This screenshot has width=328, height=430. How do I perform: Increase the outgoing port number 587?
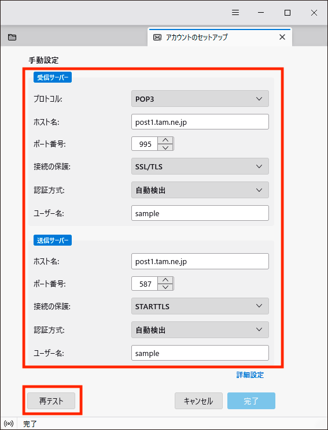[x=165, y=280]
